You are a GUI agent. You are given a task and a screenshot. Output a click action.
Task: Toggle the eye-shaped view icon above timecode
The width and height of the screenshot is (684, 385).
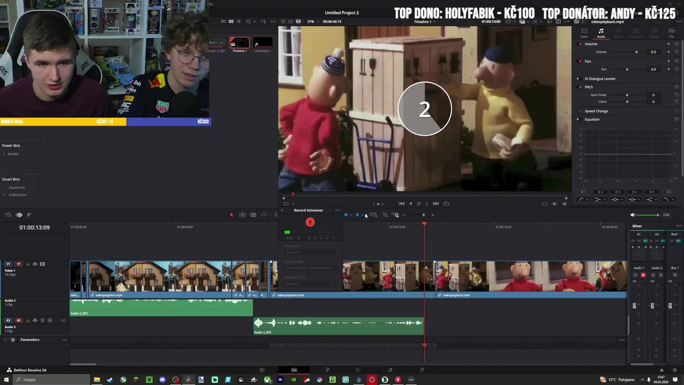pyautogui.click(x=19, y=215)
